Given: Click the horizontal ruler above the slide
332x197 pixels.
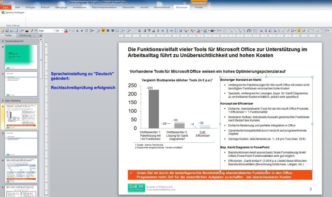Looking at the screenshot, I should 220,36.
